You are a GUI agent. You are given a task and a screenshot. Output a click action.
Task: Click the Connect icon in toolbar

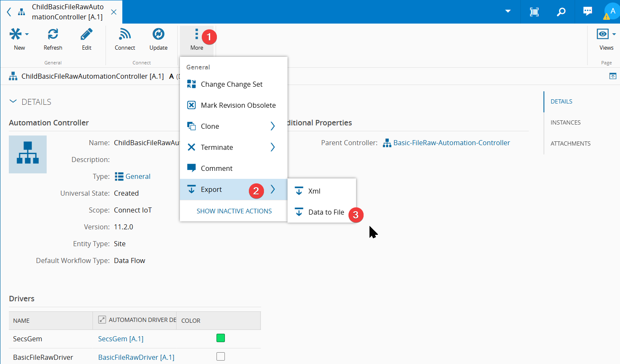coord(125,34)
